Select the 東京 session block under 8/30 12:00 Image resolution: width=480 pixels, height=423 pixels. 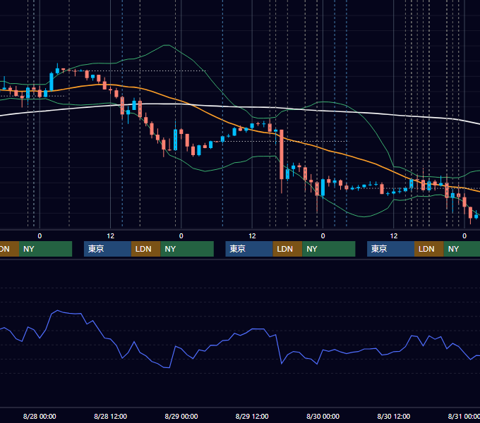click(390, 249)
